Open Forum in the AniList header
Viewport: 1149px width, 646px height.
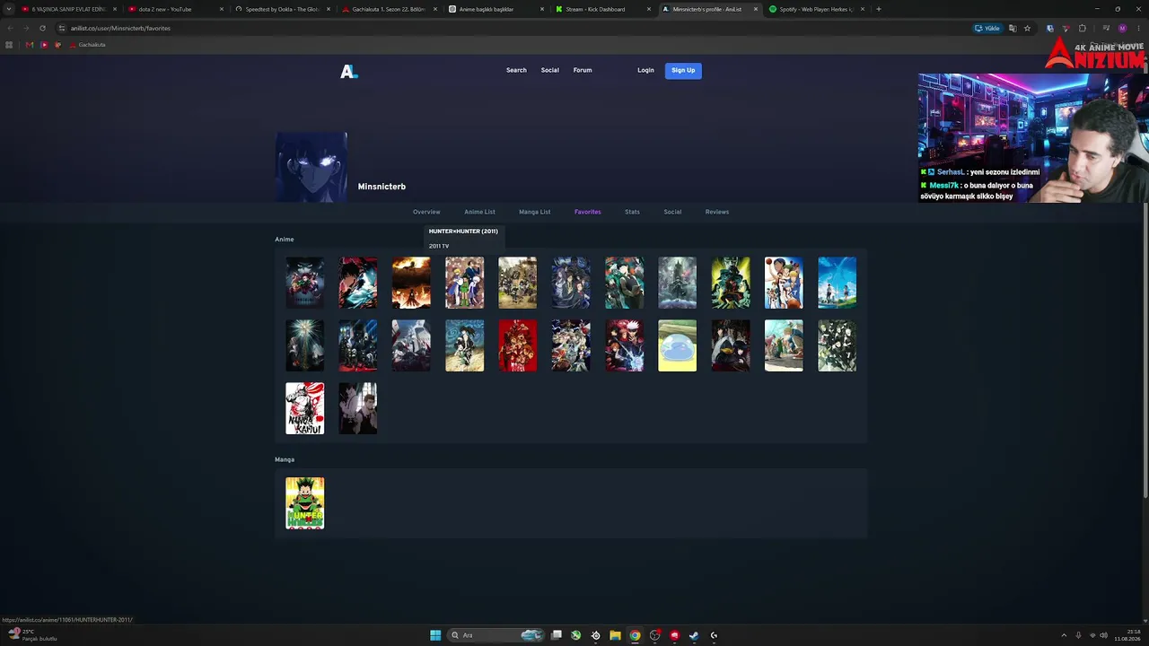point(583,70)
